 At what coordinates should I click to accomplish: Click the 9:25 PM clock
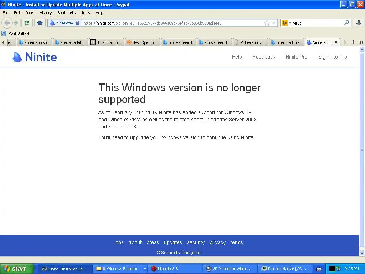tap(351, 269)
